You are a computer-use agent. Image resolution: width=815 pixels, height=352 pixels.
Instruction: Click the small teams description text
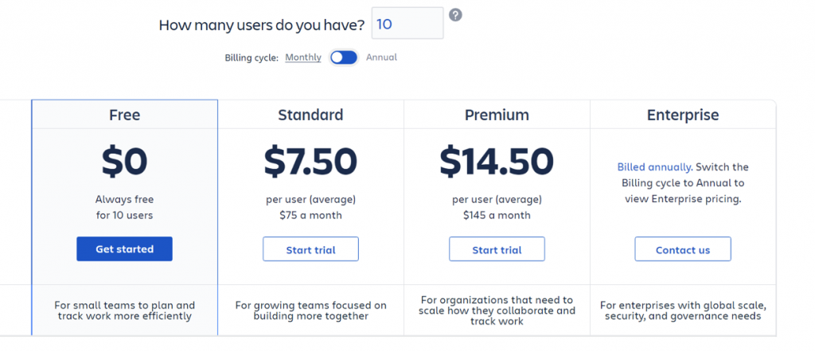click(124, 311)
